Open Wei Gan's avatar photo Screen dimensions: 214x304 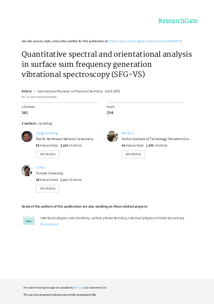point(113,136)
